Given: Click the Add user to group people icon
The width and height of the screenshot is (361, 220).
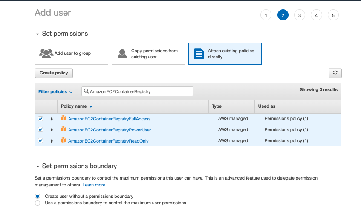Looking at the screenshot, I should click(46, 54).
